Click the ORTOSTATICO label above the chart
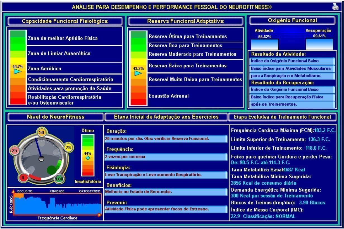 point(90,191)
